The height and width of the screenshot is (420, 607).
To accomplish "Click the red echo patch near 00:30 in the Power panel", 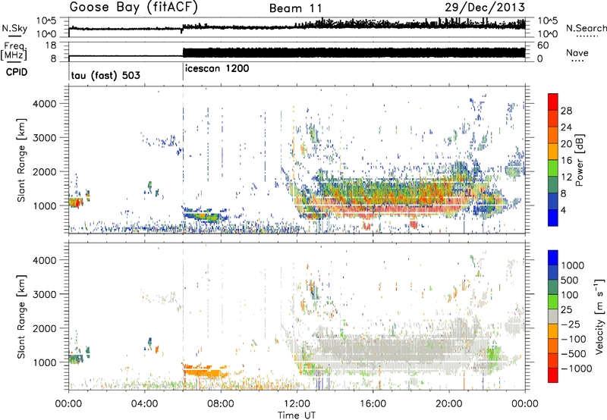I will pyautogui.click(x=76, y=202).
